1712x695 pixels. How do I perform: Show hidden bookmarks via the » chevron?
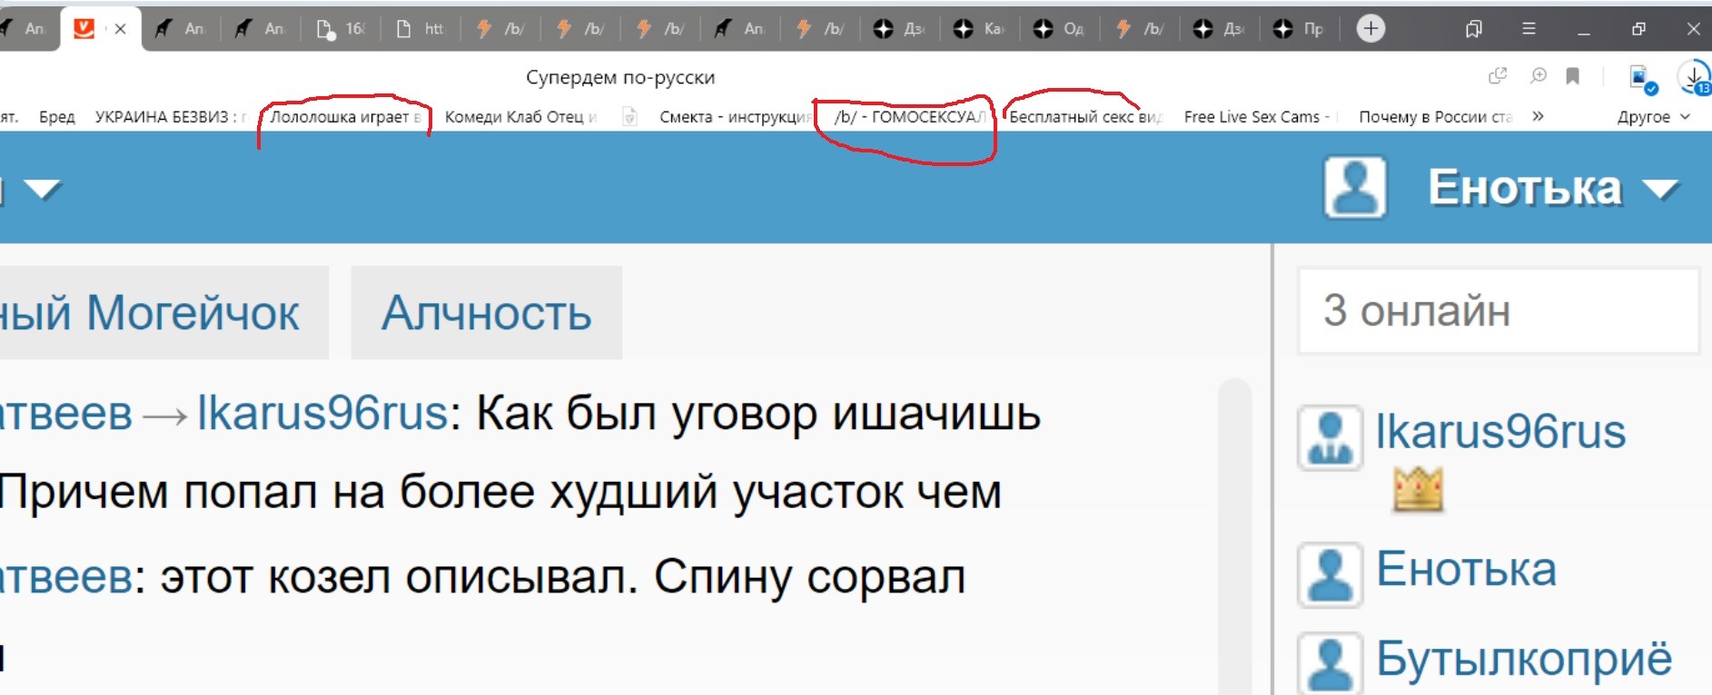[1538, 116]
